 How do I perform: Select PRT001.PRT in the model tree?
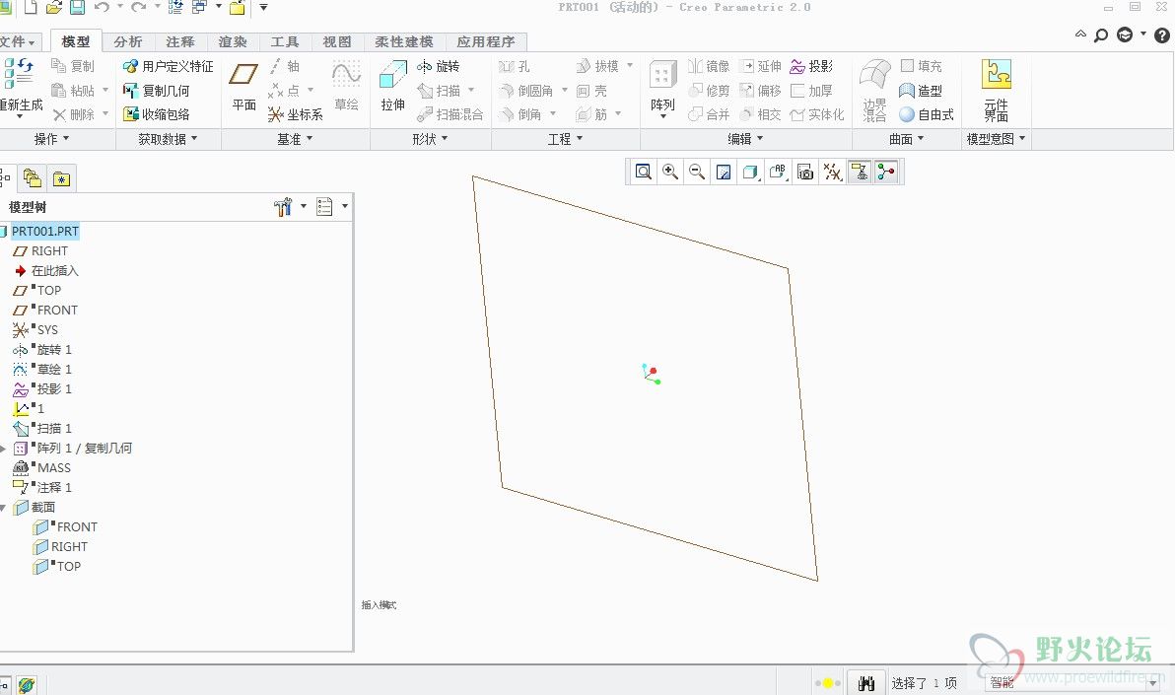(x=45, y=231)
